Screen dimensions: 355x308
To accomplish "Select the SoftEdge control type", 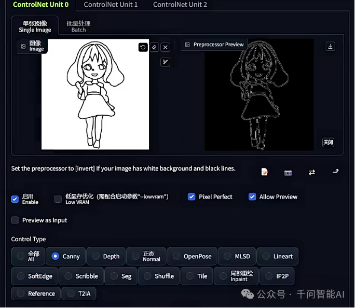I will pos(35,276).
